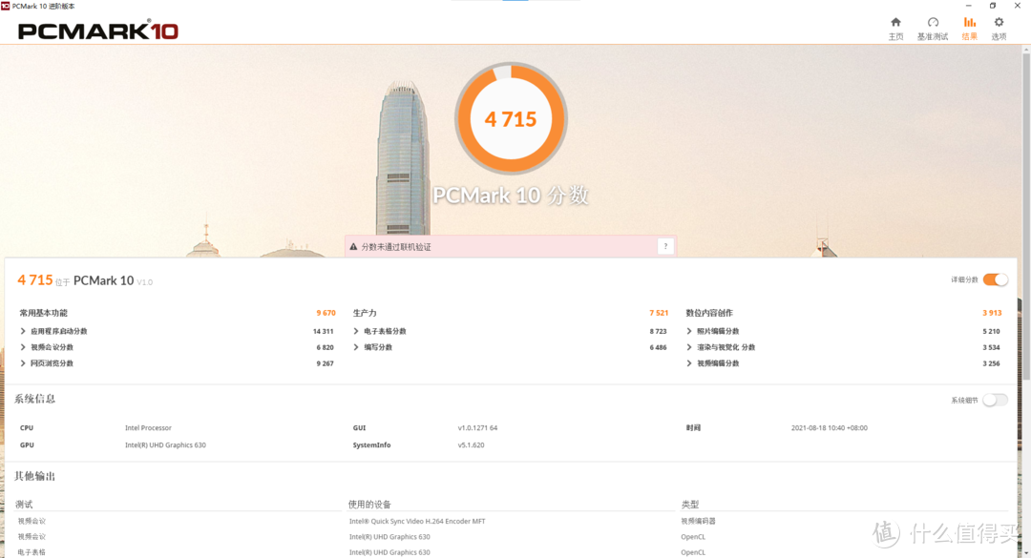Click the orange 4 715 score heading

coord(33,279)
